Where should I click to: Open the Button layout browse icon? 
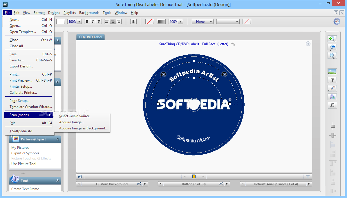tap(221, 184)
